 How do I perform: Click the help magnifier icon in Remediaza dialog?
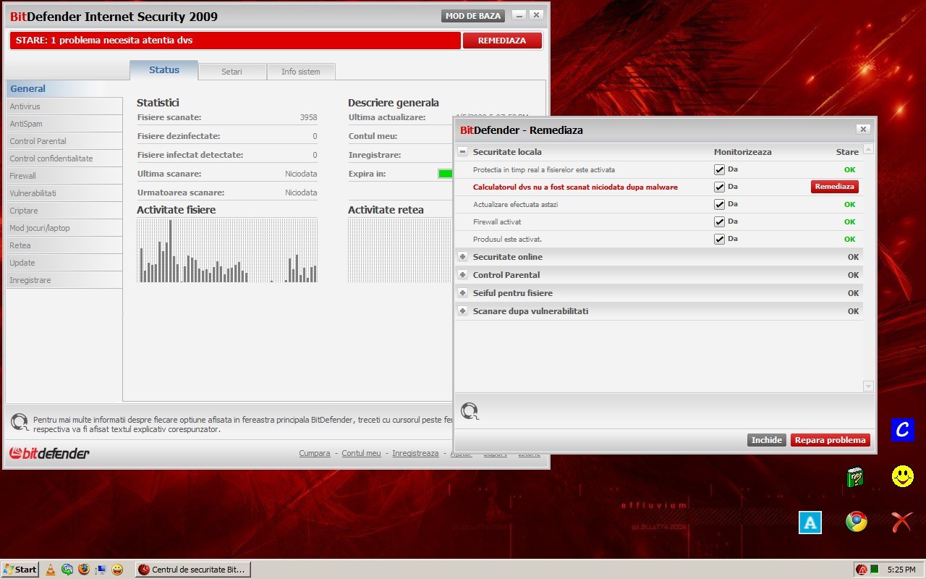pyautogui.click(x=470, y=412)
